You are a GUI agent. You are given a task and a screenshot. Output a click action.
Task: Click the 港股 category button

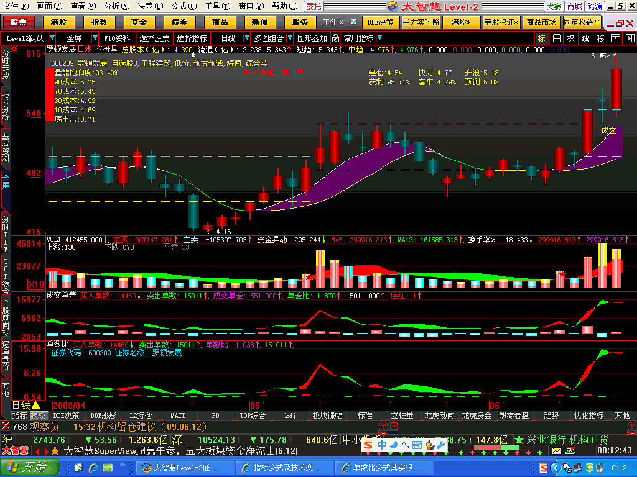tap(59, 22)
